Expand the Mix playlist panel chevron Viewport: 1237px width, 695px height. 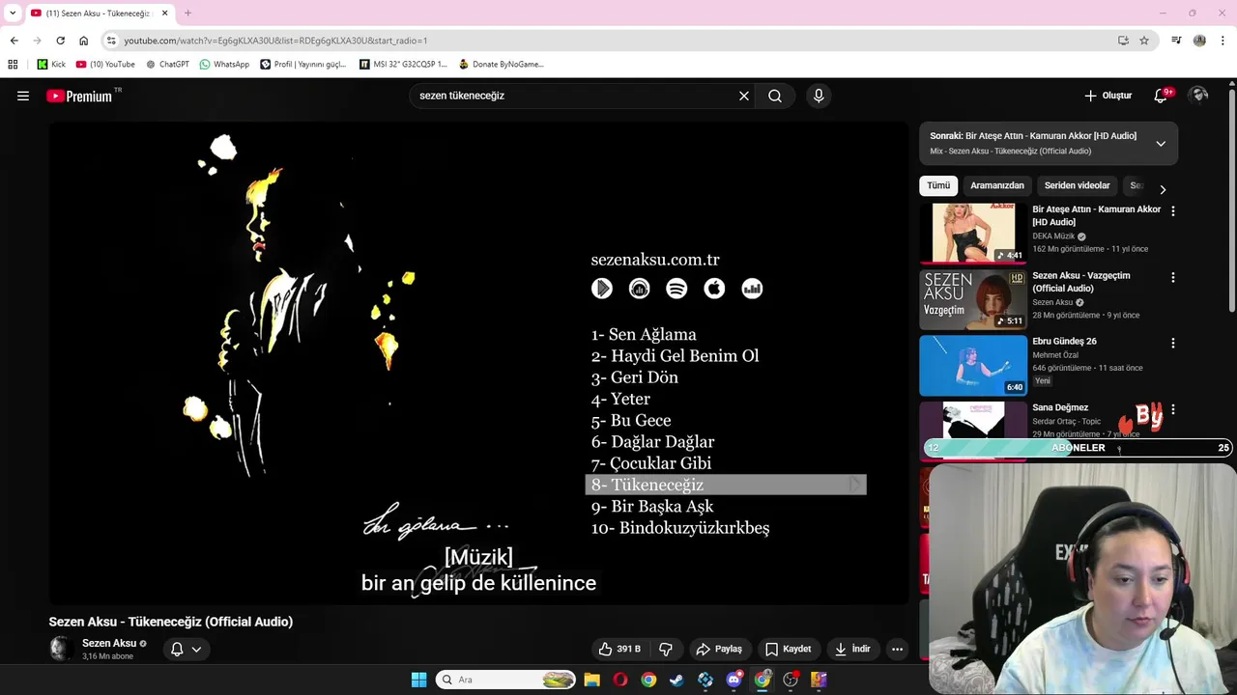1161,144
